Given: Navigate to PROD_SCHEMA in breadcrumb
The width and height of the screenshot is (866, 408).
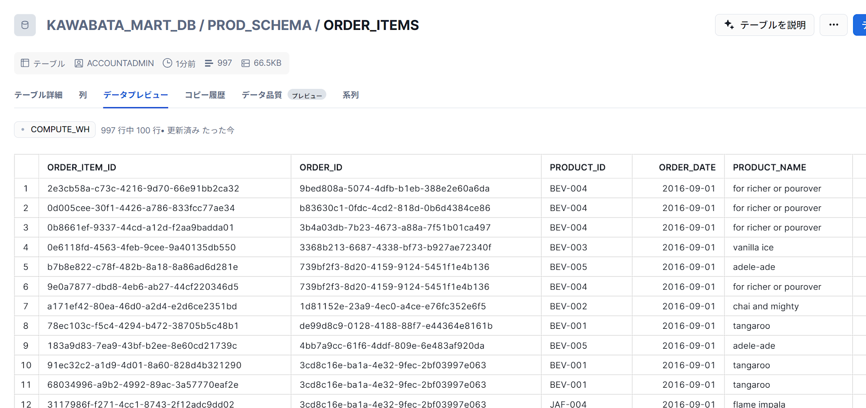Looking at the screenshot, I should (x=259, y=25).
